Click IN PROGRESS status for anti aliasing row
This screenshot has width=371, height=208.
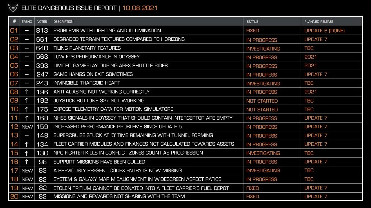(x=262, y=92)
